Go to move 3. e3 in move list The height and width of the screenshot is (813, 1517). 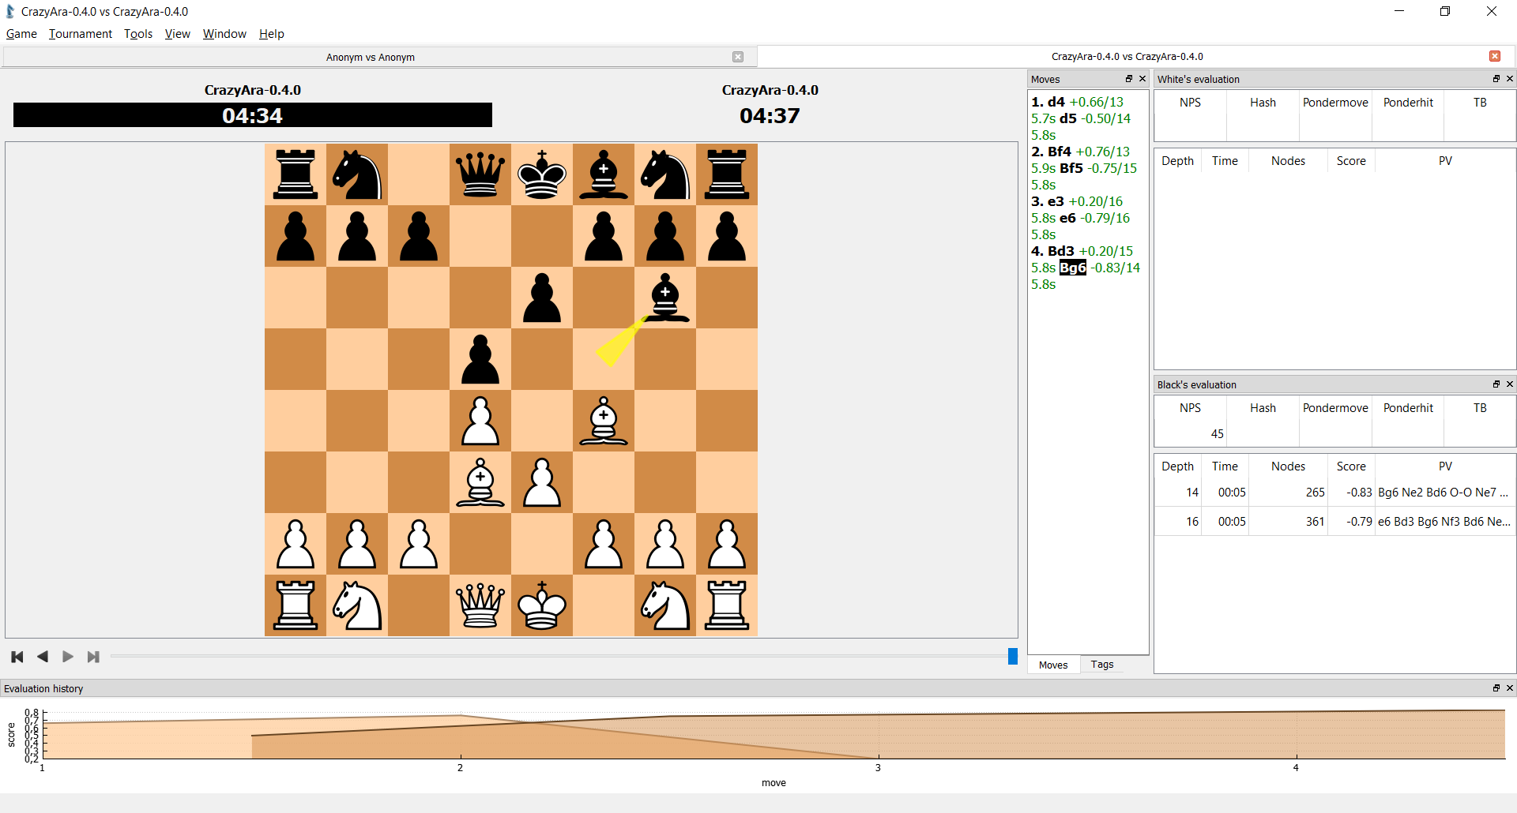pos(1048,201)
